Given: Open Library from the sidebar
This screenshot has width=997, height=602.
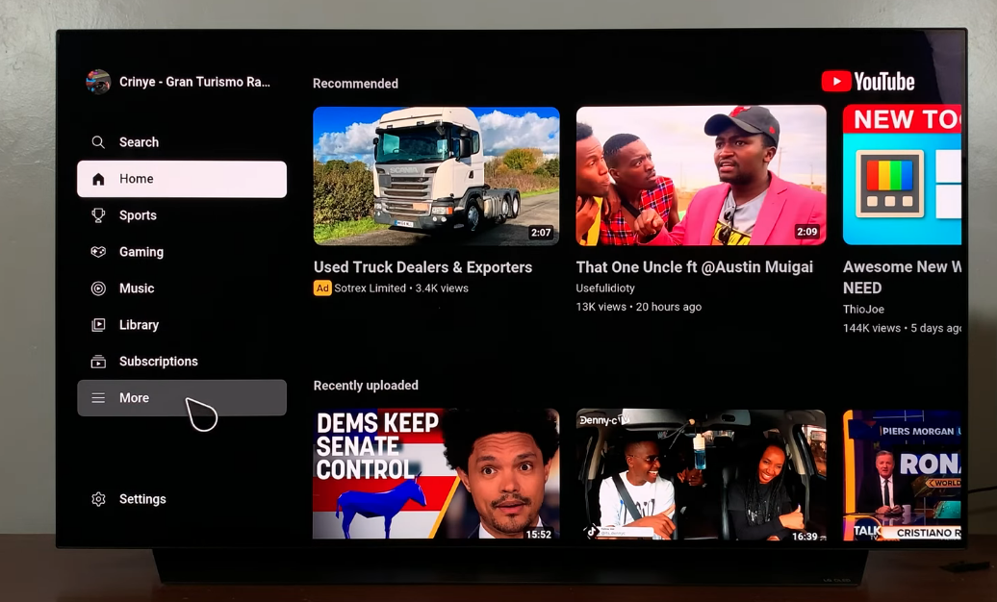Looking at the screenshot, I should 182,325.
